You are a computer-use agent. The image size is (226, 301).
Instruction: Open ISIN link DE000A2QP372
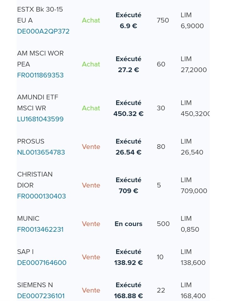pyautogui.click(x=43, y=31)
